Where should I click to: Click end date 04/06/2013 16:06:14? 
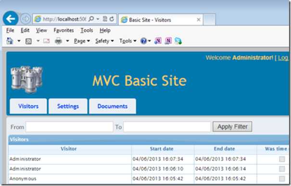pyautogui.click(x=221, y=169)
